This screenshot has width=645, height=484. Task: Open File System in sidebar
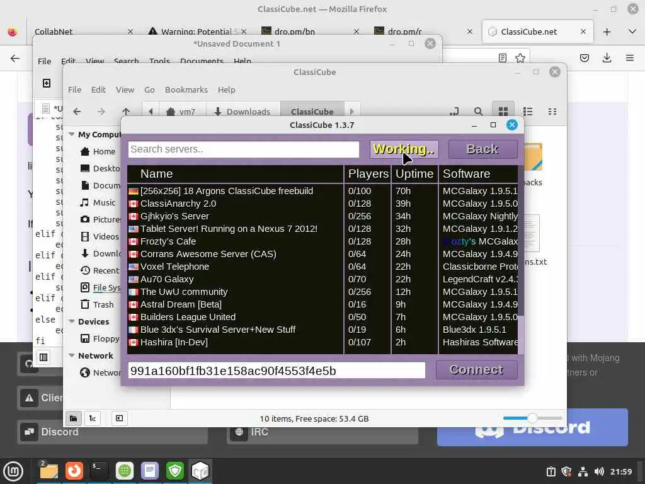pos(100,287)
